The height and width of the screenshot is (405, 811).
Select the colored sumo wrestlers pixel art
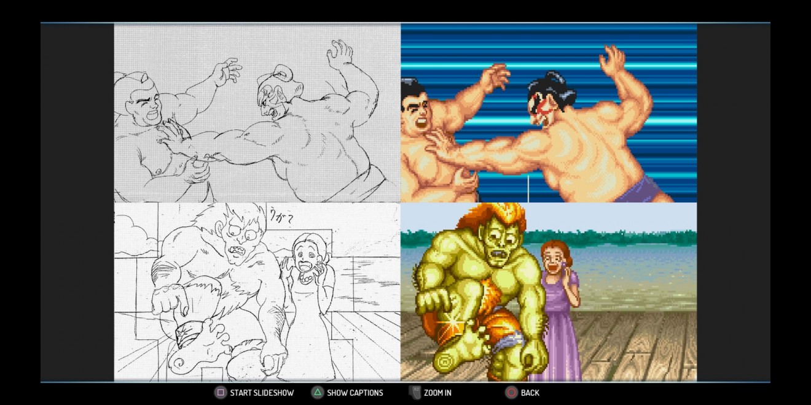coord(549,114)
